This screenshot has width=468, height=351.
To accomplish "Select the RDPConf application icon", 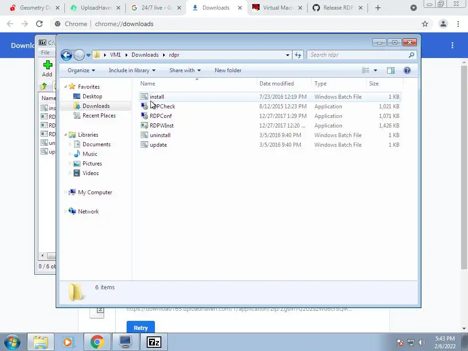I will pos(144,116).
